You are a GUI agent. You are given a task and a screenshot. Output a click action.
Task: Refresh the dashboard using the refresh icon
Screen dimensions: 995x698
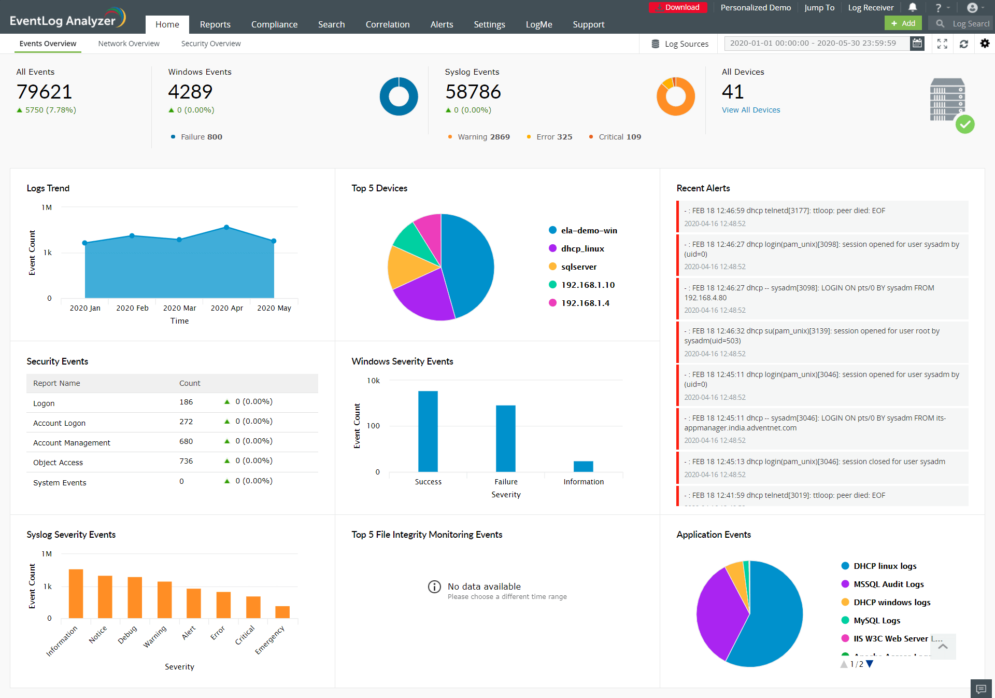point(963,44)
